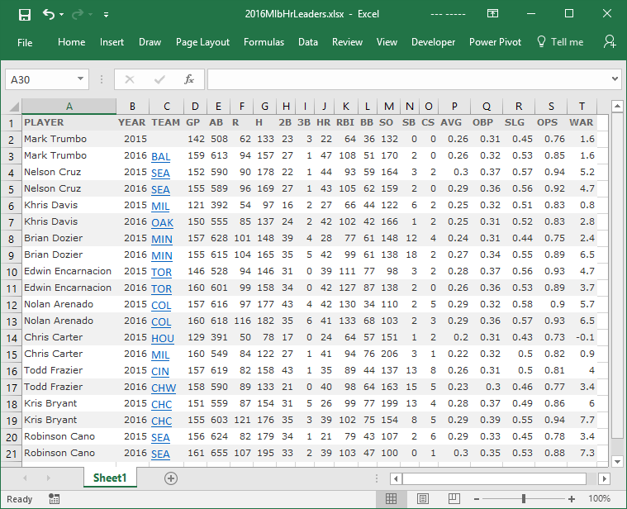Click the Tell me lightbulb
627x509 pixels.
point(542,41)
